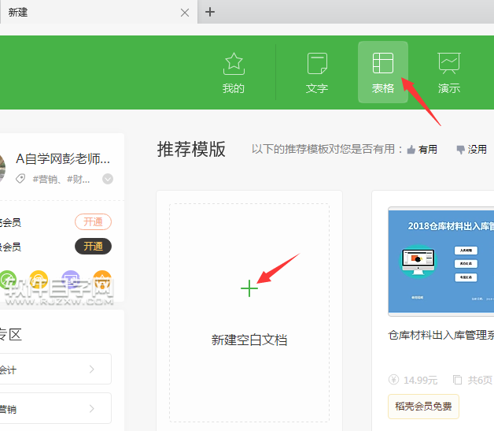The height and width of the screenshot is (431, 494).
Task: Click the 推荐模版 heading
Action: coord(191,149)
